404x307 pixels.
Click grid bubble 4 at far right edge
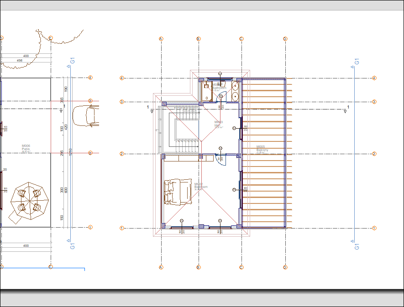[x=374, y=78]
